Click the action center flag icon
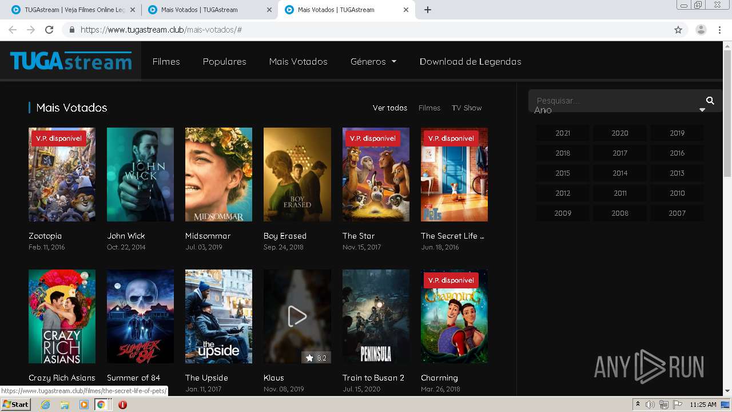Image resolution: width=732 pixels, height=412 pixels. pyautogui.click(x=678, y=405)
